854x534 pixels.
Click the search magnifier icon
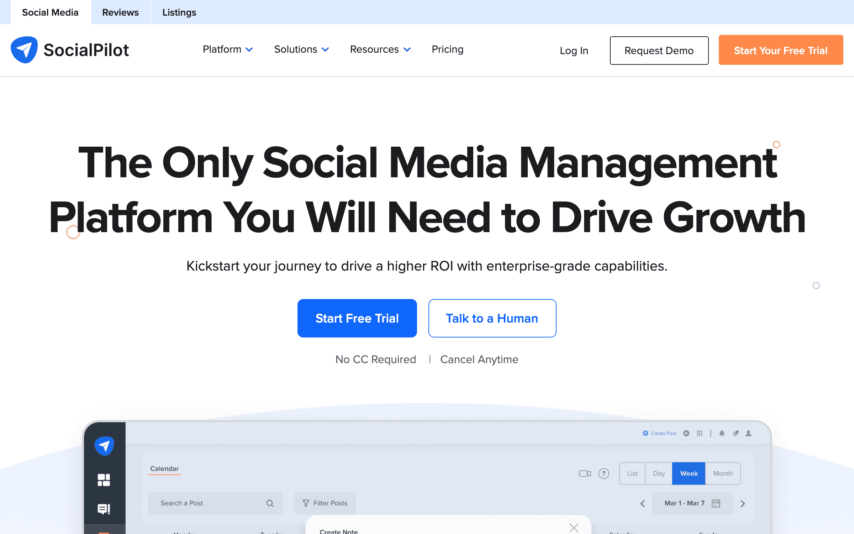270,503
